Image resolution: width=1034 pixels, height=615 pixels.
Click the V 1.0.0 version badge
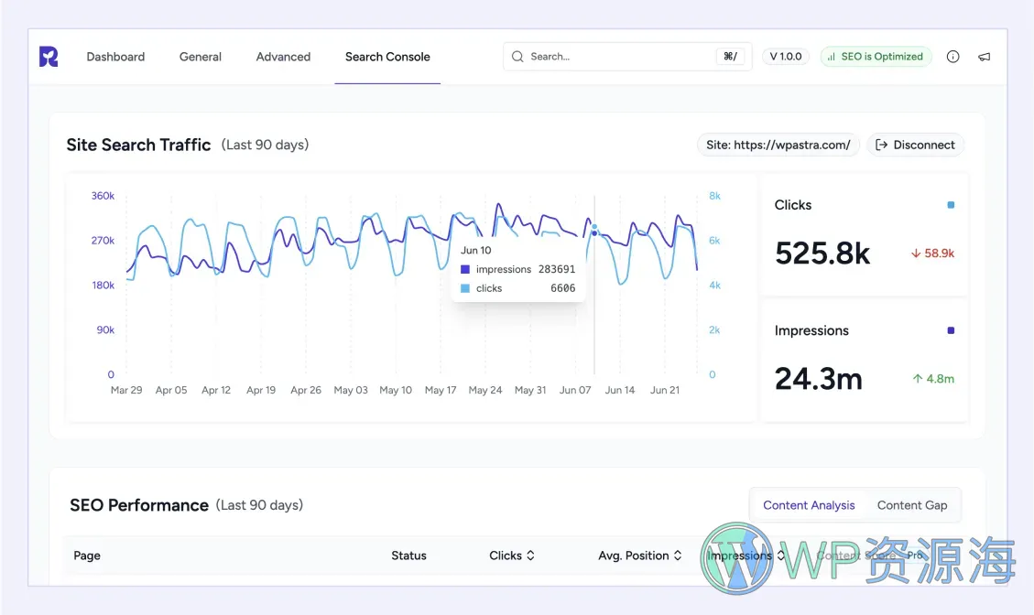[785, 56]
